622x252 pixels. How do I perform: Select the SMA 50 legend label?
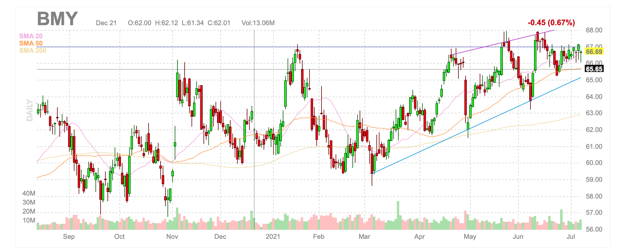[x=31, y=43]
